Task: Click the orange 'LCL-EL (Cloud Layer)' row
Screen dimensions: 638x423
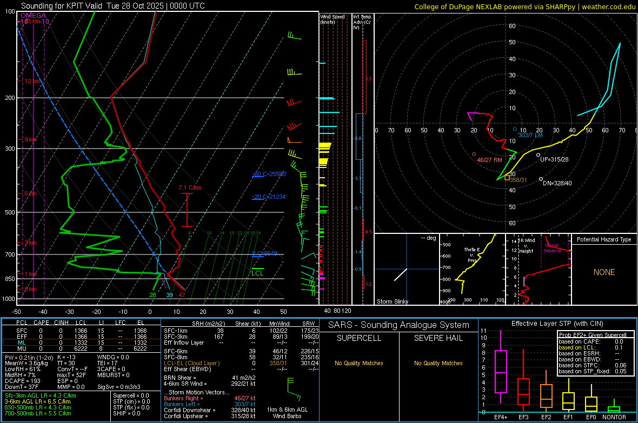Action: click(x=241, y=363)
